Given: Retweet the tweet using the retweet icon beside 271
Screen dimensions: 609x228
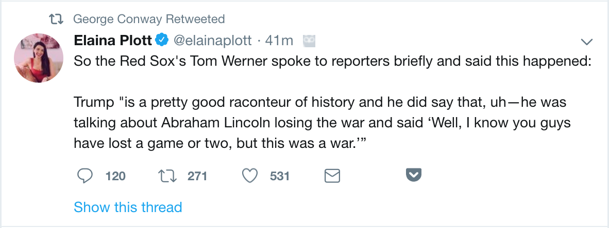Looking at the screenshot, I should point(167,176).
